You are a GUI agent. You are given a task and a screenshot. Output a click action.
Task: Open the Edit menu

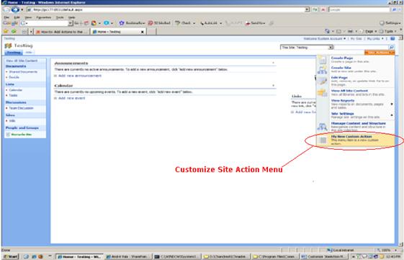click(x=17, y=17)
